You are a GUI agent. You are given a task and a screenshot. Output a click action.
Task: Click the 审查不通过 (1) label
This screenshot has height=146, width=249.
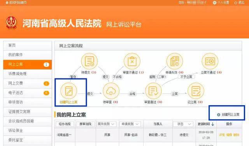click(133, 73)
